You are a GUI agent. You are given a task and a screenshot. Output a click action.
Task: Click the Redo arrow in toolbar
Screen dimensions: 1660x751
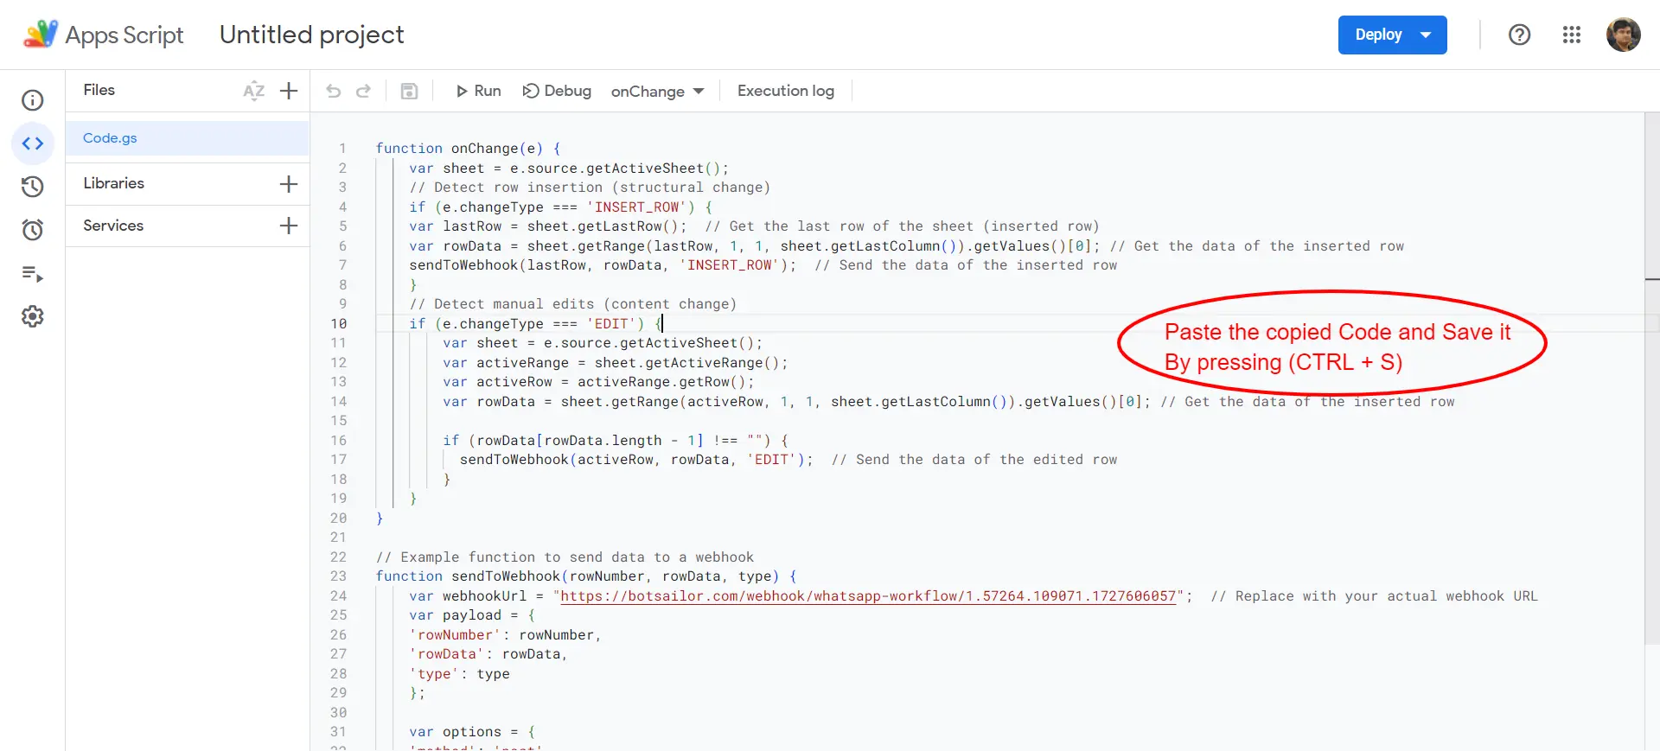[364, 91]
